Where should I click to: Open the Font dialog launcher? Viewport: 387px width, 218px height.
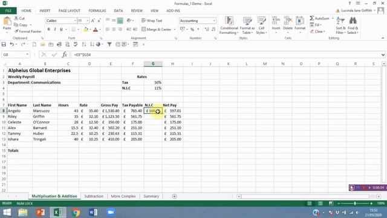point(101,38)
